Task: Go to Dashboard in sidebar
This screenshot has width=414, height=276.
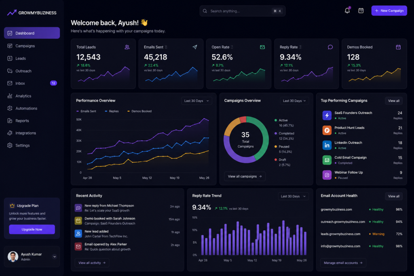Action: 32,33
